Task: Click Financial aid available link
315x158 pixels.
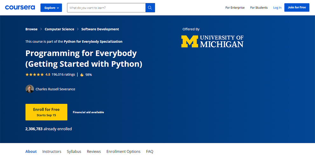Action: point(88,112)
